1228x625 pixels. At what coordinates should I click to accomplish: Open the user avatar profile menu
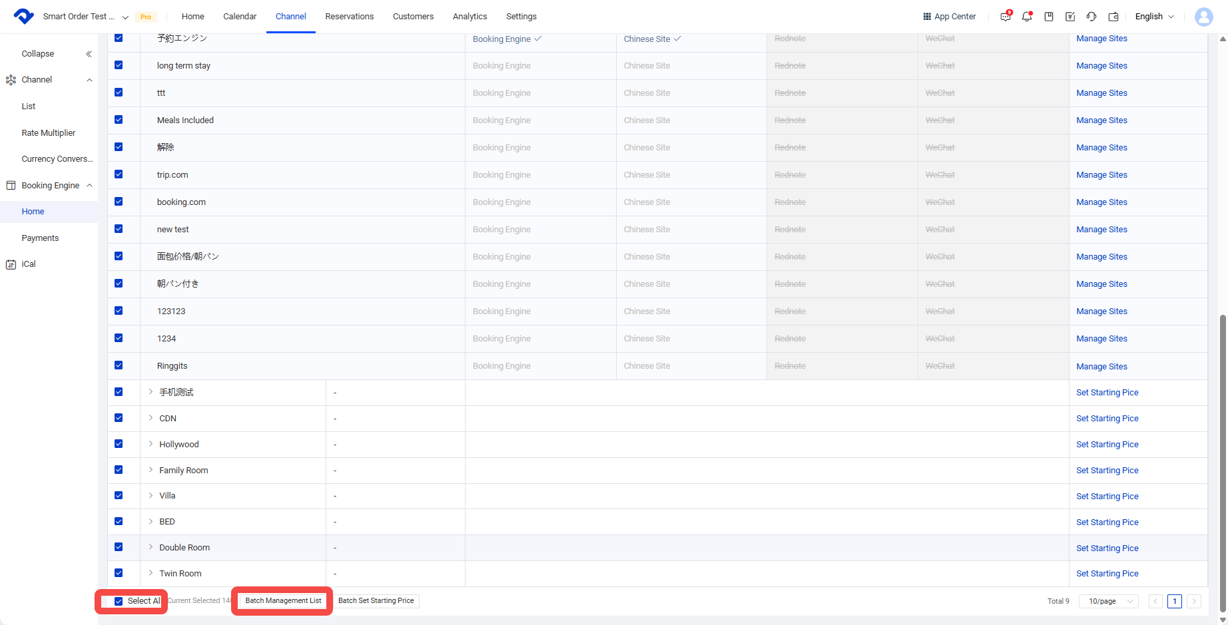click(1204, 17)
